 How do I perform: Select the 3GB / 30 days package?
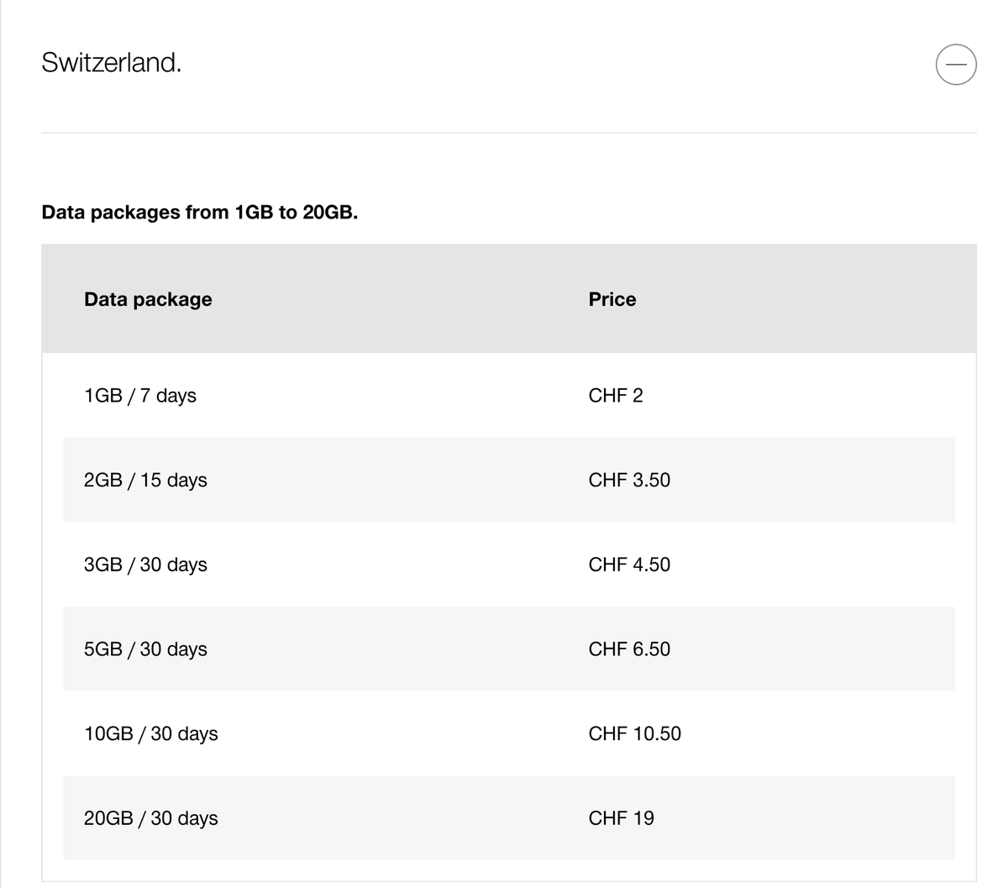click(145, 565)
